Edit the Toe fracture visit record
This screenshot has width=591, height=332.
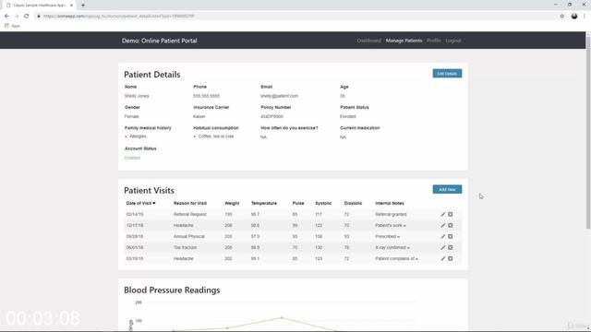(x=443, y=248)
